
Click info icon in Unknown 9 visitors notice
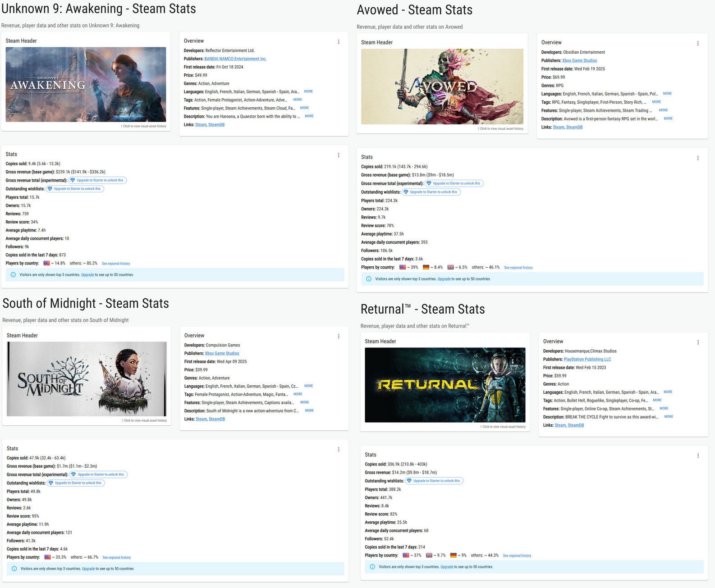[13, 275]
